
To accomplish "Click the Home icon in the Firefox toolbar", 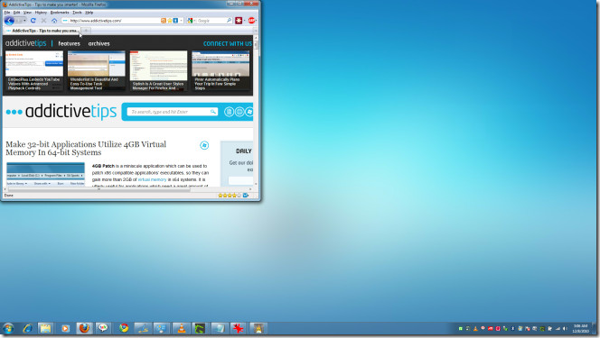I will 54,21.
